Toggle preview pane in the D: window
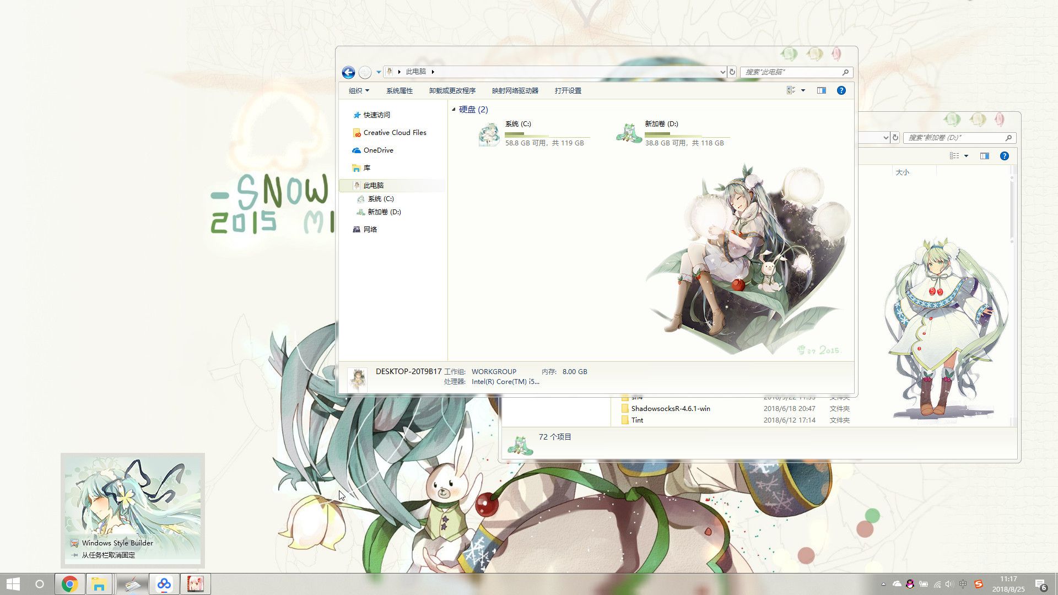This screenshot has height=595, width=1058. pos(984,156)
